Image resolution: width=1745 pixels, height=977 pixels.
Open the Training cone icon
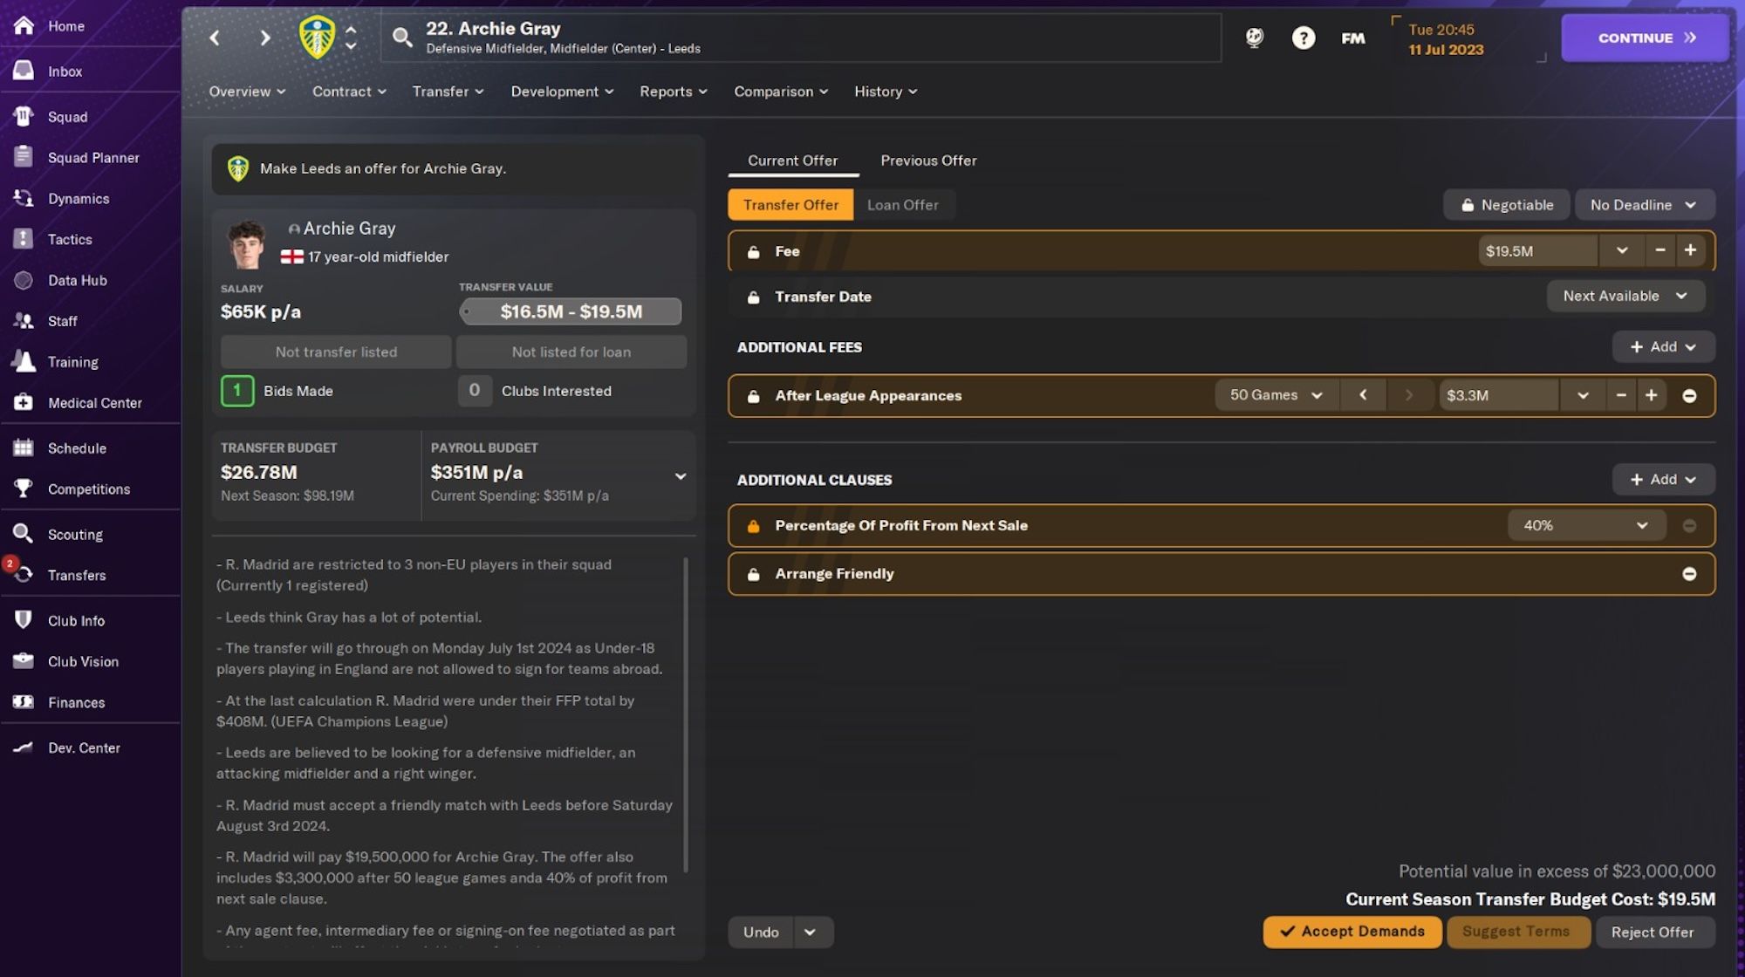[x=24, y=361]
